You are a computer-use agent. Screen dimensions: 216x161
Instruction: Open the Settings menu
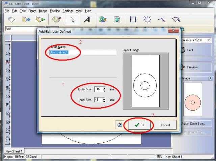(x=68, y=11)
